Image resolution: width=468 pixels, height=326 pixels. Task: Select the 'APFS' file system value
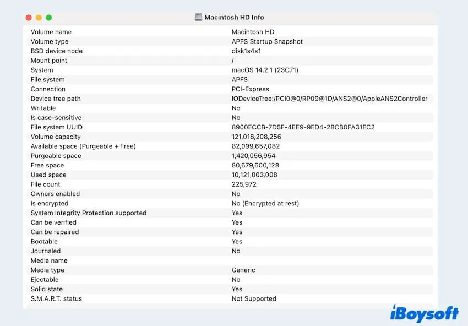[x=240, y=80]
